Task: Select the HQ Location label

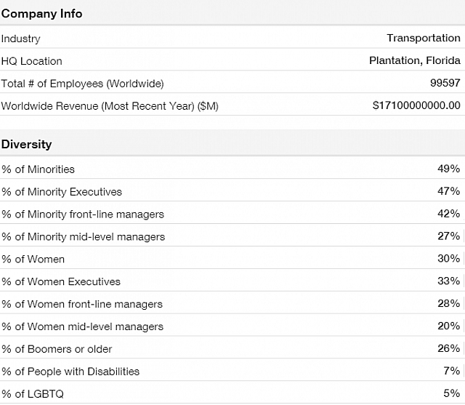Action: pyautogui.click(x=32, y=61)
